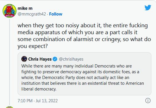Click the display name "mike m"
Image resolution: width=156 pixels, height=108 pixels.
click(25, 8)
